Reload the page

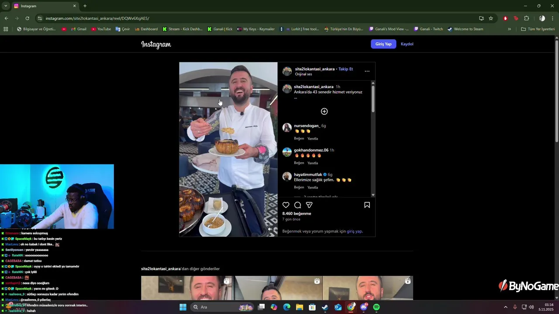point(27,18)
